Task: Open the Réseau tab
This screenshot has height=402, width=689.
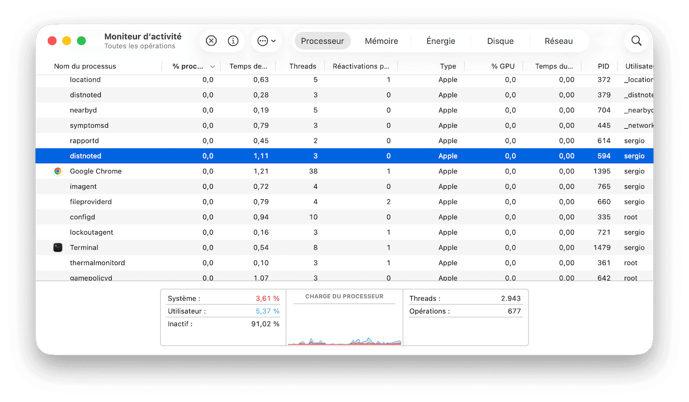Action: coord(558,41)
